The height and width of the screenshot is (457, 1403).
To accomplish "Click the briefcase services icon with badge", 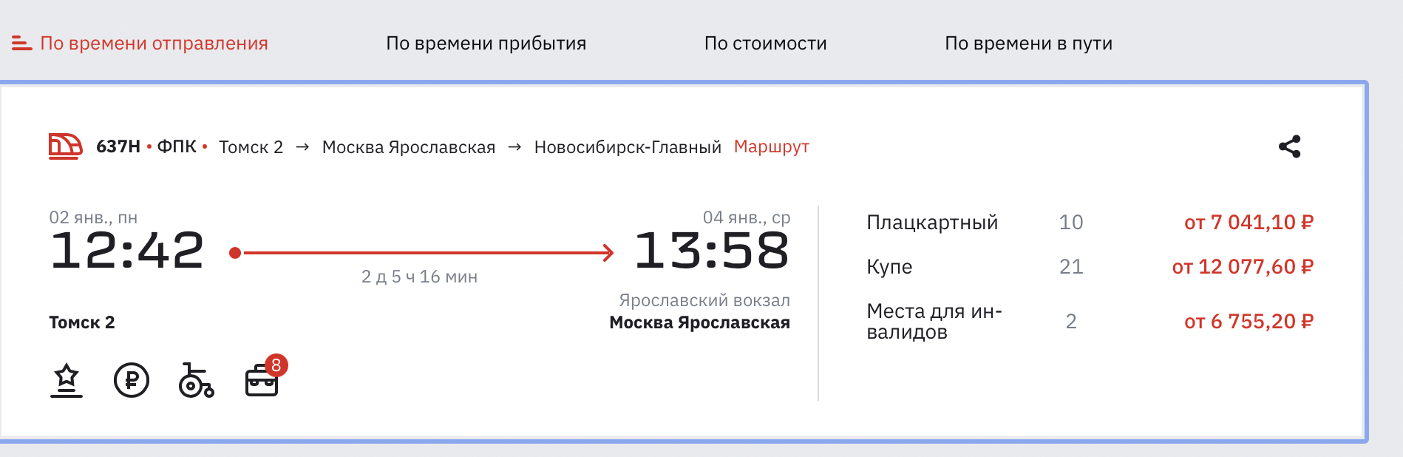I will coord(262,381).
